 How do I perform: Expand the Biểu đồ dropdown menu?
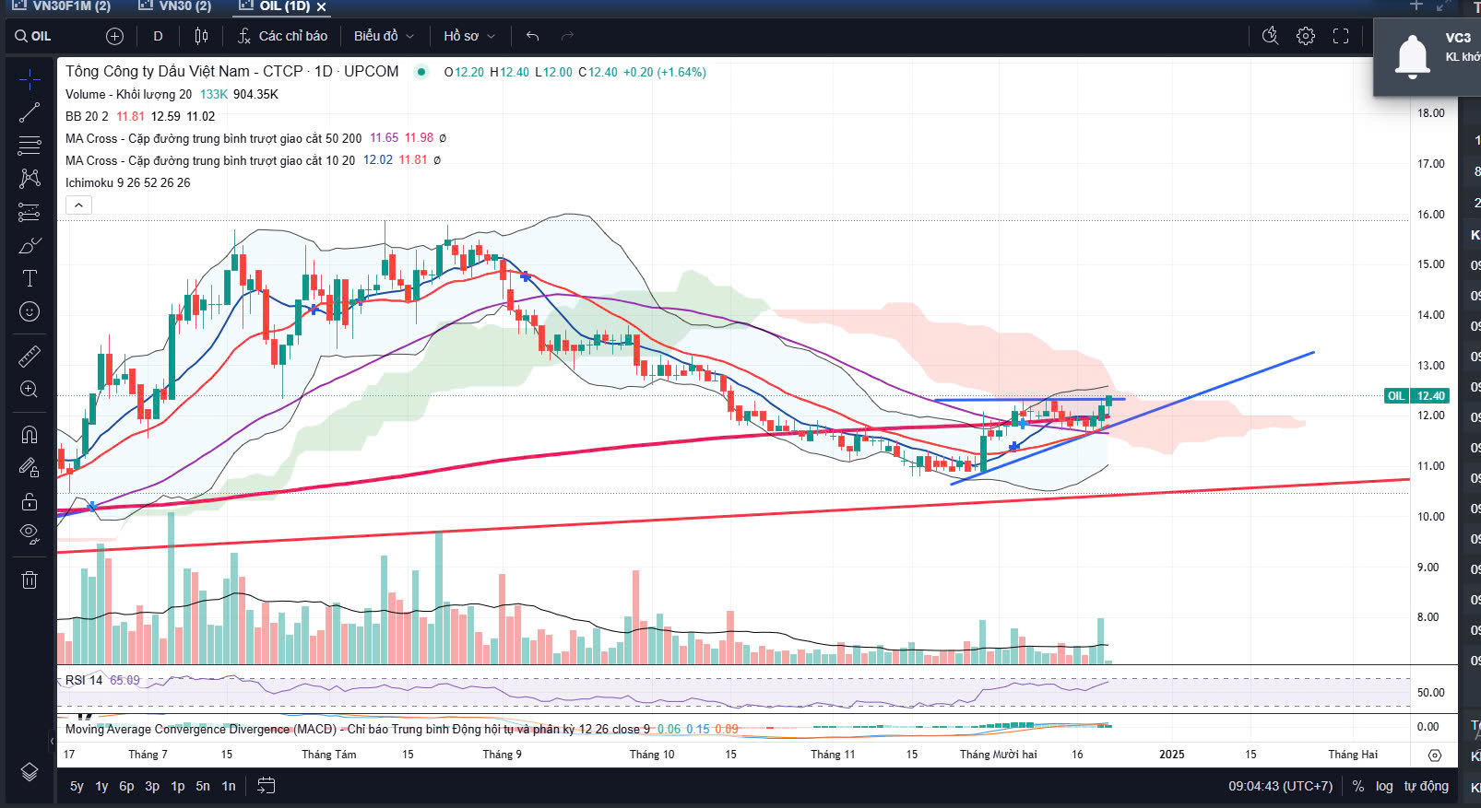tap(384, 36)
